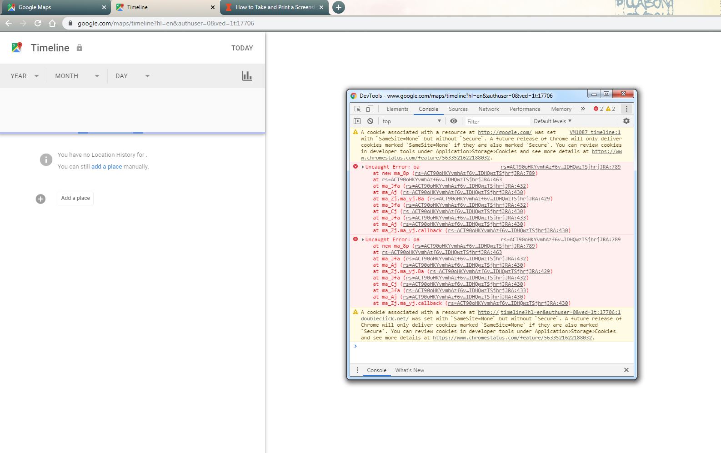
Task: Click the first error's red circle icon
Action: (x=355, y=167)
